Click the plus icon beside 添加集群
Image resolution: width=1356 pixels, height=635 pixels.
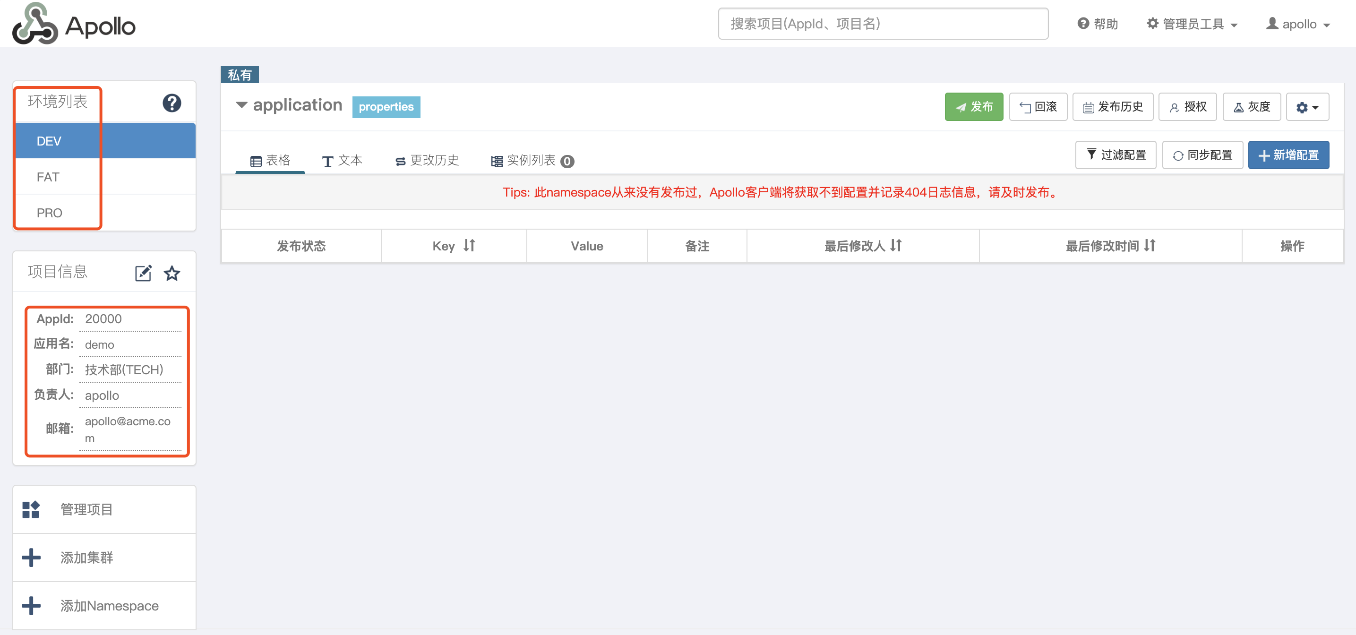pyautogui.click(x=31, y=557)
